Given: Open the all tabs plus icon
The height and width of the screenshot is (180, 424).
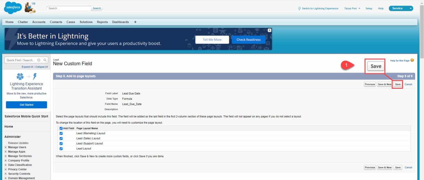Looking at the screenshot, I should pyautogui.click(x=135, y=22).
